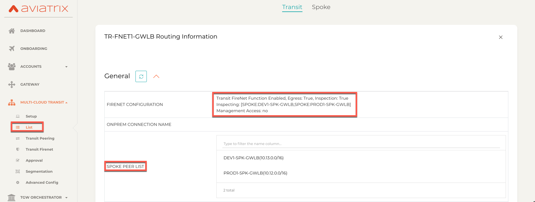Click the Transit Firenet shield icon

[18, 149]
